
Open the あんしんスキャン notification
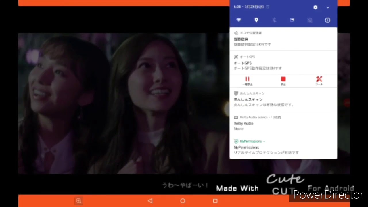(283, 100)
